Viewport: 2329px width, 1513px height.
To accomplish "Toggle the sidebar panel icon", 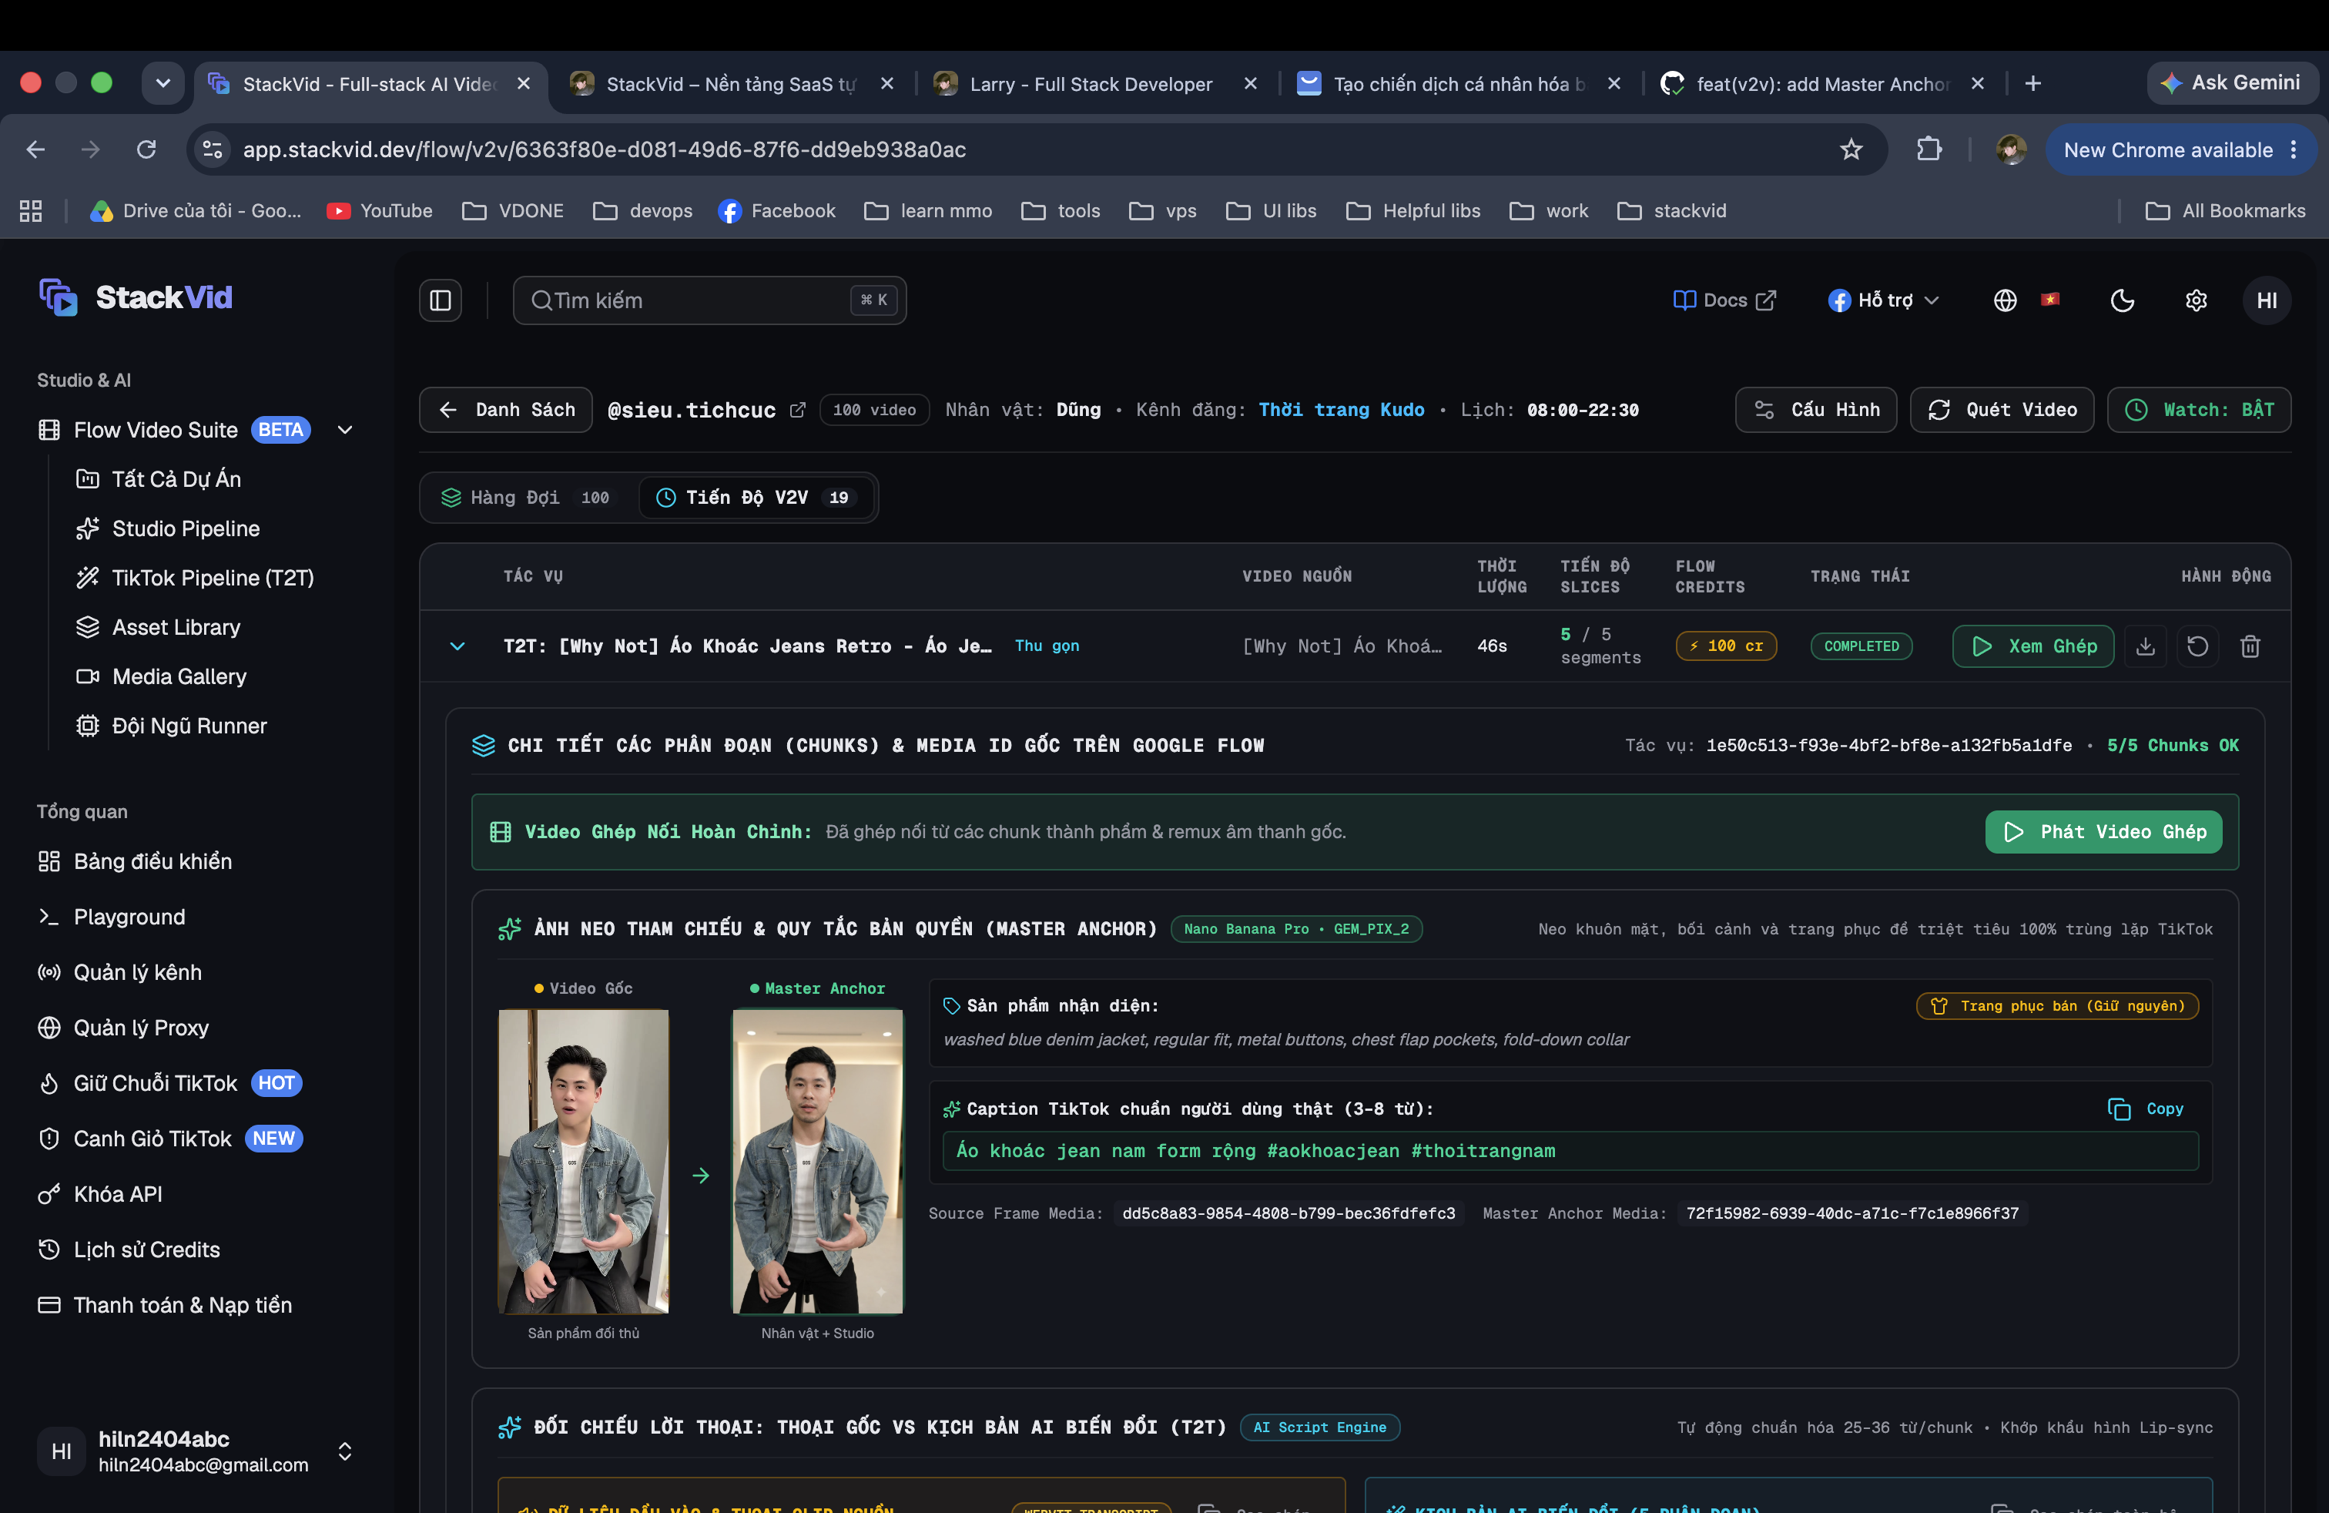I will tap(441, 300).
